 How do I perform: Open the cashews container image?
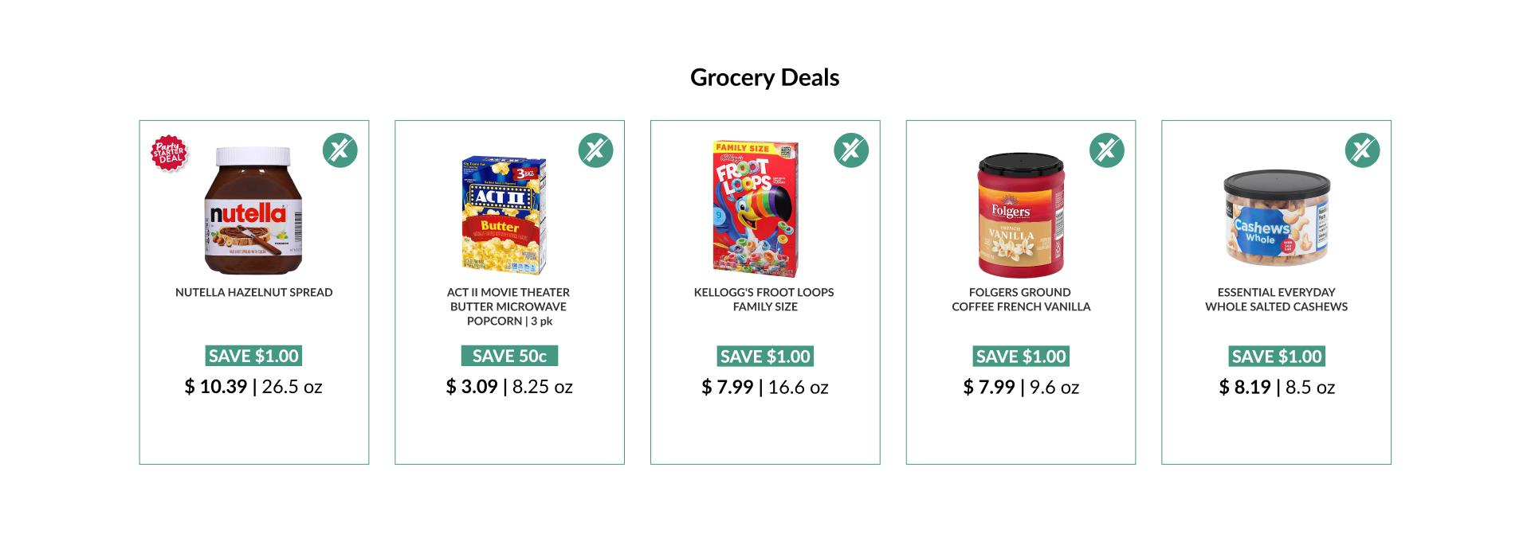1277,219
